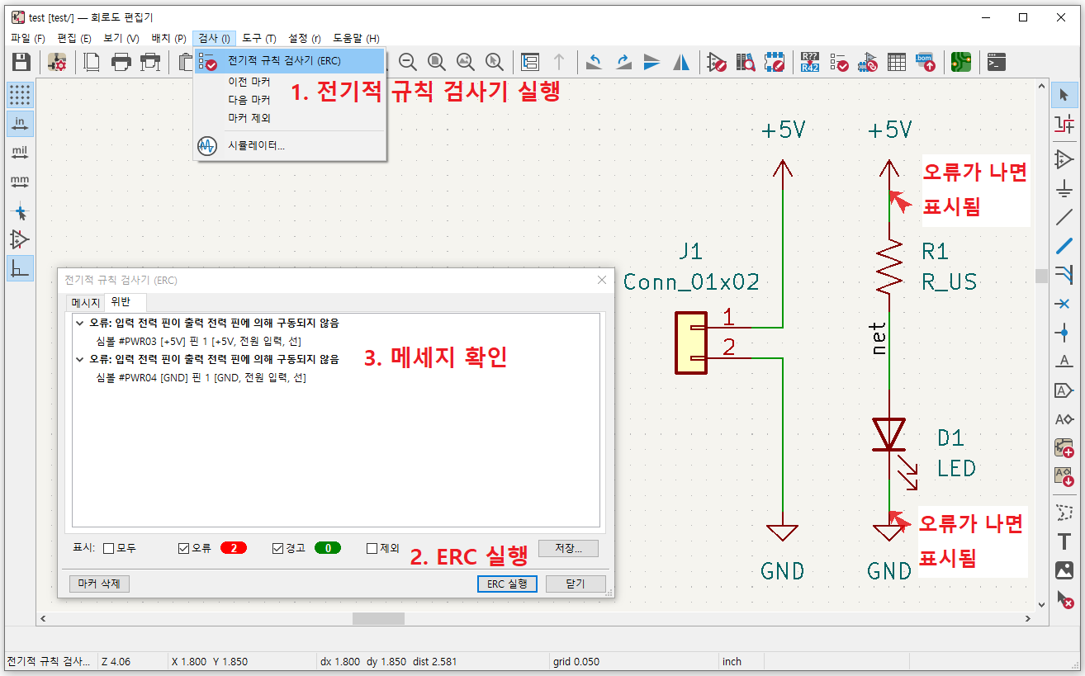Zoom to fit objects

[x=466, y=62]
